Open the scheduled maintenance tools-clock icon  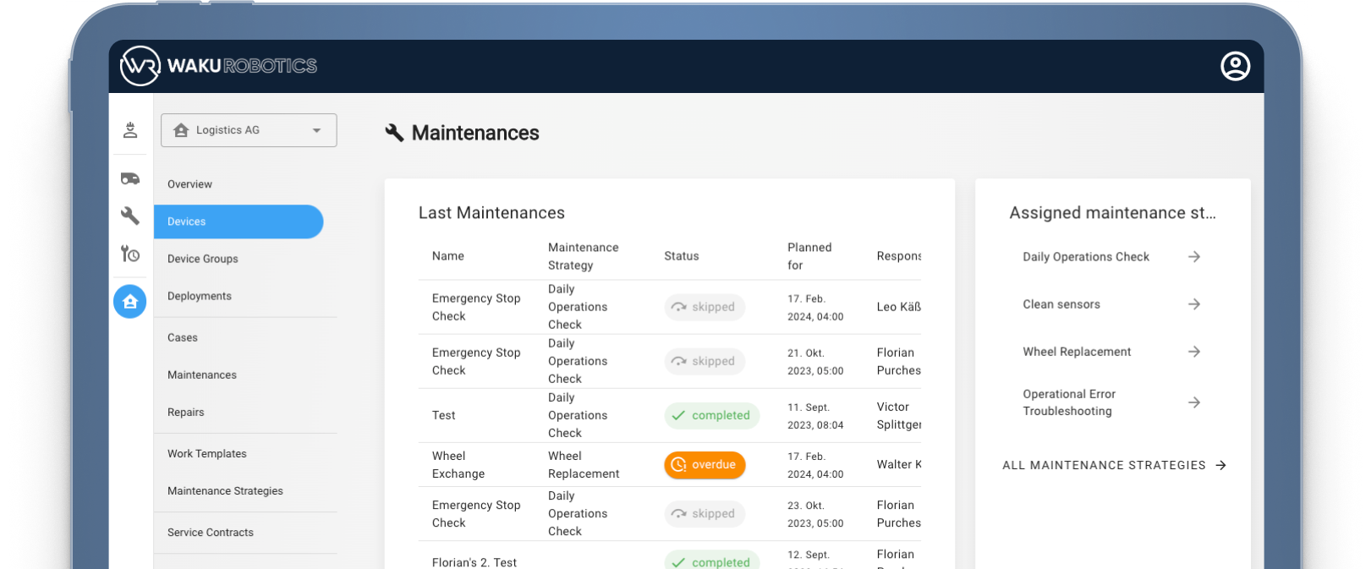[x=130, y=254]
